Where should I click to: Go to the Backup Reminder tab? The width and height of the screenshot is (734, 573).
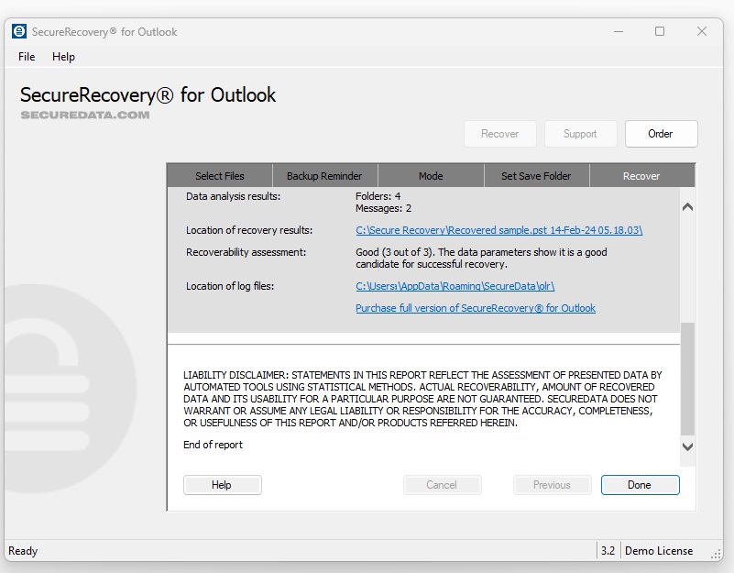[x=324, y=176]
